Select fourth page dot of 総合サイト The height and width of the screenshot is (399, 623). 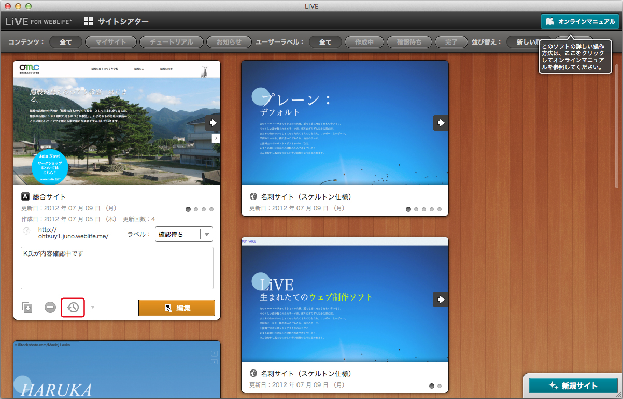[211, 209]
